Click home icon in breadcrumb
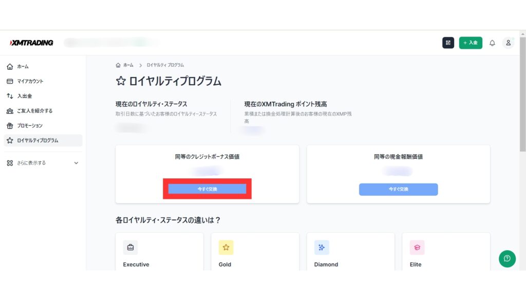 point(119,65)
